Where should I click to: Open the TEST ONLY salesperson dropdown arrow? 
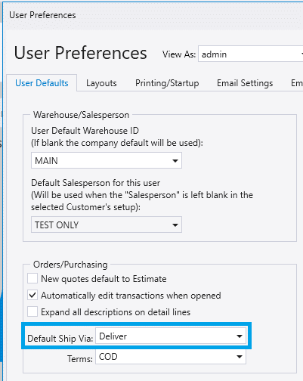click(x=175, y=225)
